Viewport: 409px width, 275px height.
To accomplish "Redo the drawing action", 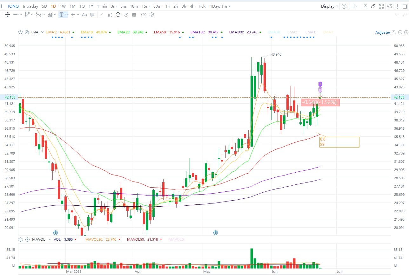I will (x=405, y=15).
